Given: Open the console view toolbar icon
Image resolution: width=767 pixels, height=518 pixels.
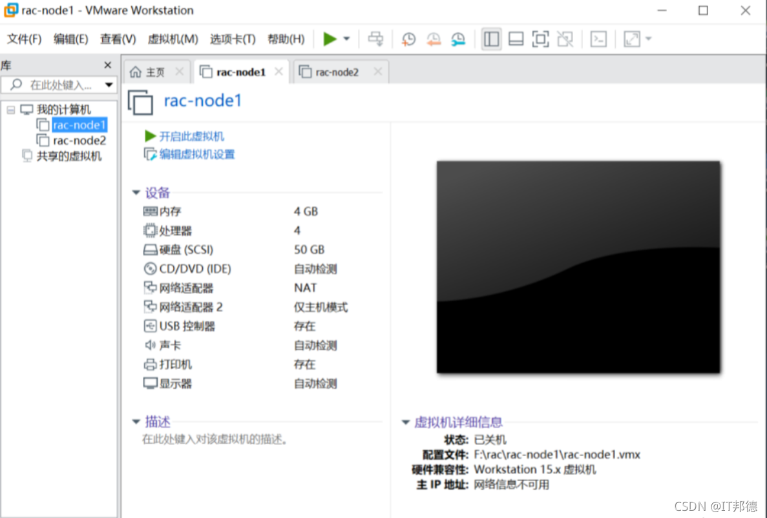Looking at the screenshot, I should coord(598,39).
